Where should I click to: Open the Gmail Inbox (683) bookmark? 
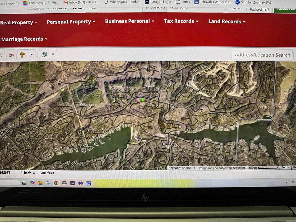82,2
